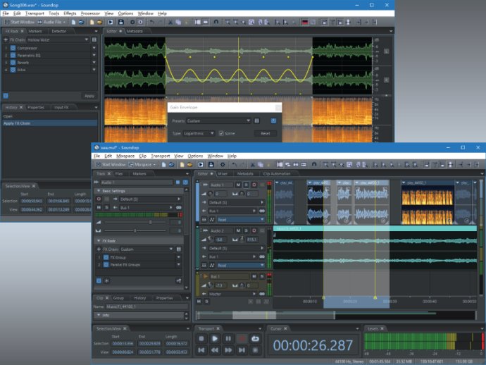Open the Audio 1 automation Read dropdown
The width and height of the screenshot is (486, 365).
(x=240, y=220)
